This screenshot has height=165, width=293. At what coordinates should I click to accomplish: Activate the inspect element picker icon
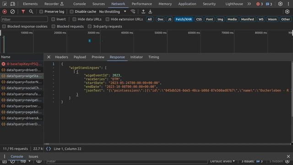click(x=5, y=4)
